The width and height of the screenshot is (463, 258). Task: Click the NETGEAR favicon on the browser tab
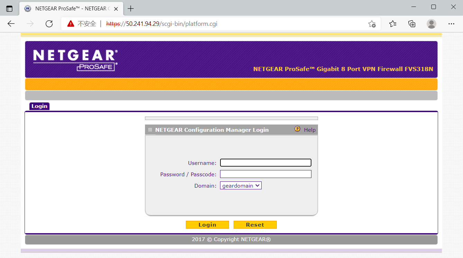(28, 9)
